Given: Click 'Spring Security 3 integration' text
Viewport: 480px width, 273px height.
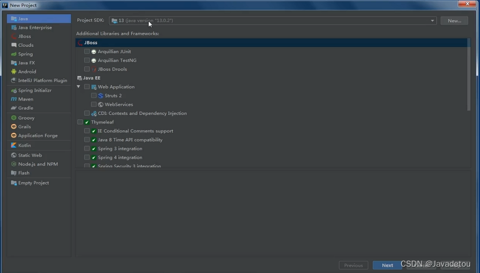Looking at the screenshot, I should [x=129, y=167].
